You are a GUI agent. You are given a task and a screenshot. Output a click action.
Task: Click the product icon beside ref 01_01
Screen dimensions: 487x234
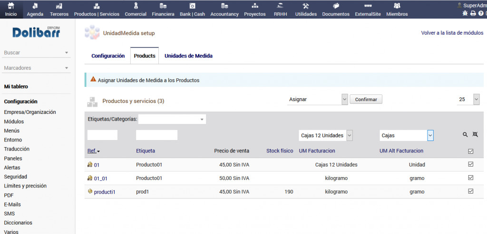click(90, 178)
